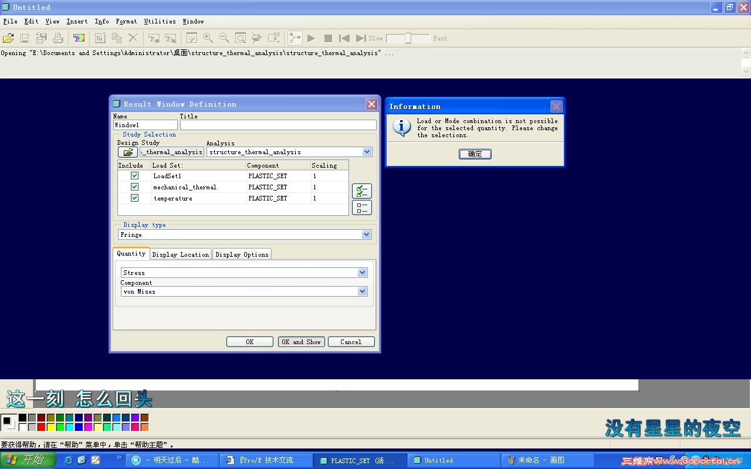
Task: Open the von Mises component dropdown
Action: [244, 291]
